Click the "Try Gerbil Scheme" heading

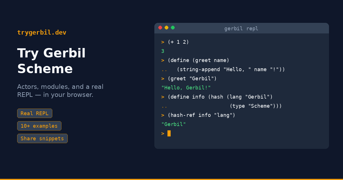[51, 61]
